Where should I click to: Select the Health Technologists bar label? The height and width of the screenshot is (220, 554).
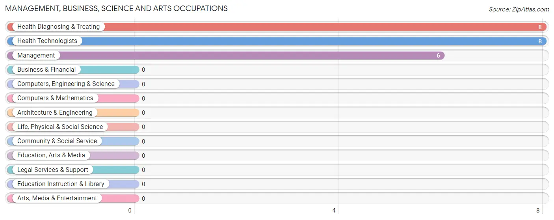(47, 41)
